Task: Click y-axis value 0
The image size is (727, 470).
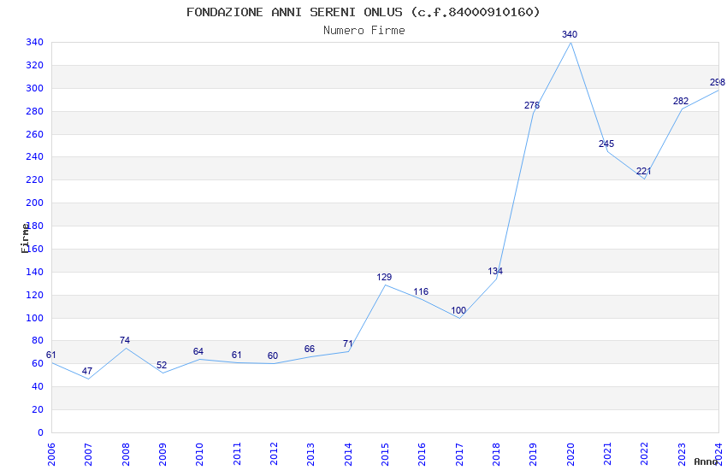Action: [41, 433]
